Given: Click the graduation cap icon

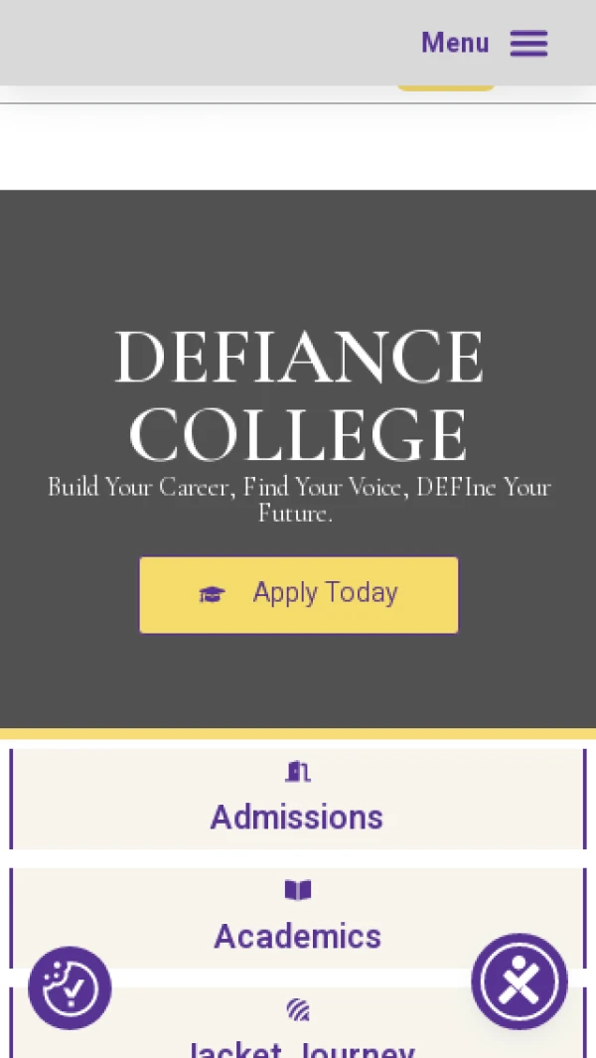Looking at the screenshot, I should point(212,594).
